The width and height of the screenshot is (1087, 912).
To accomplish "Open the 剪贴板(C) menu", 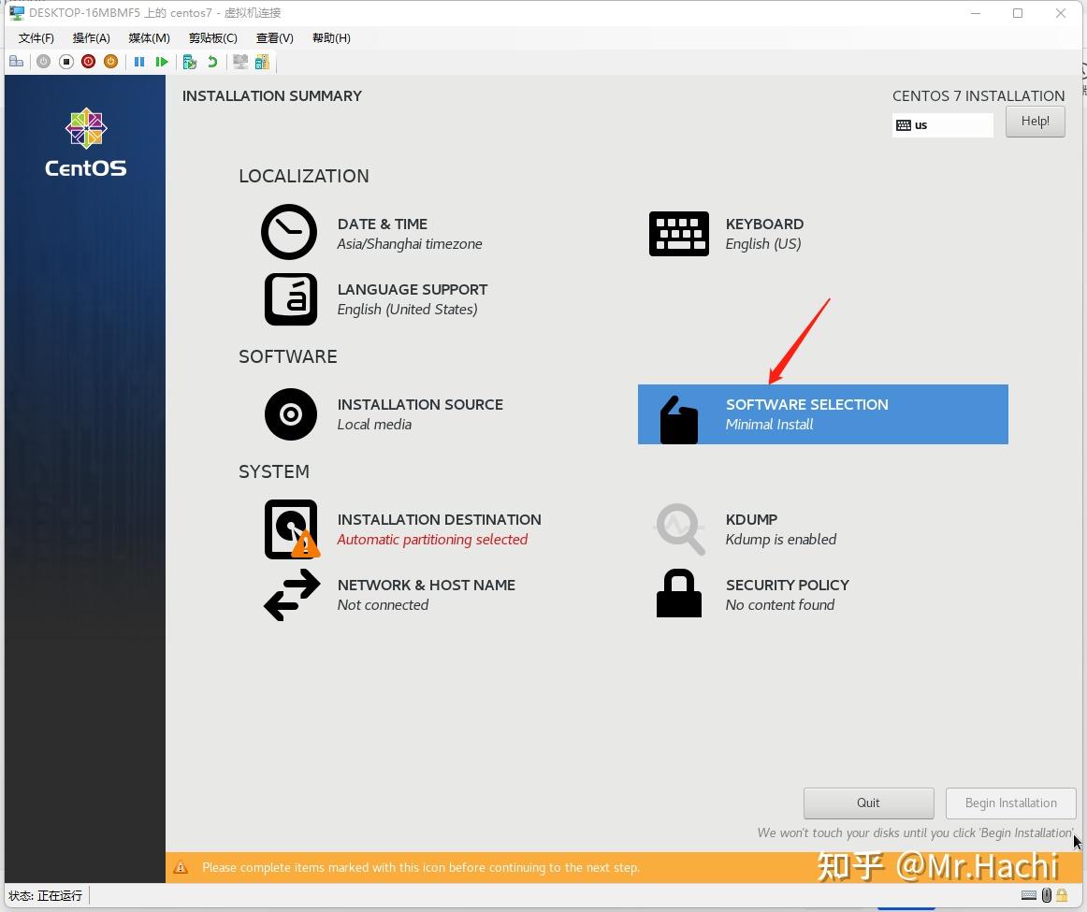I will coord(213,38).
